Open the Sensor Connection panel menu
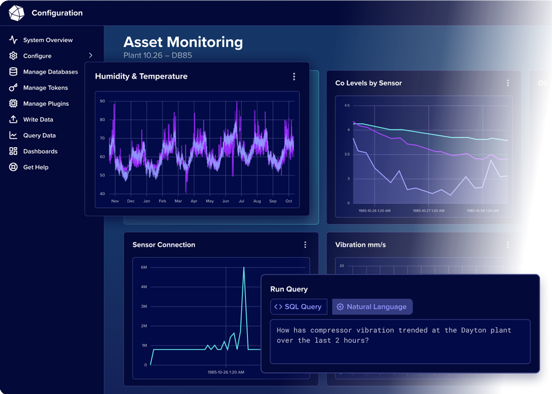 click(x=305, y=245)
